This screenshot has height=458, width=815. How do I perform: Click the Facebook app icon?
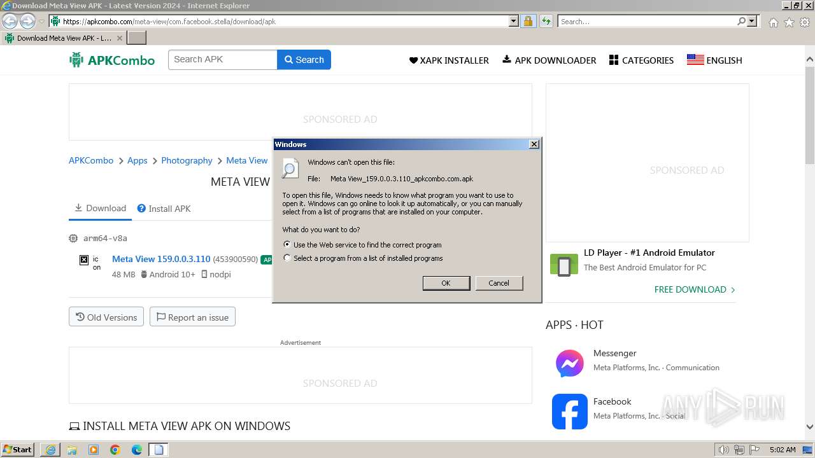click(569, 412)
